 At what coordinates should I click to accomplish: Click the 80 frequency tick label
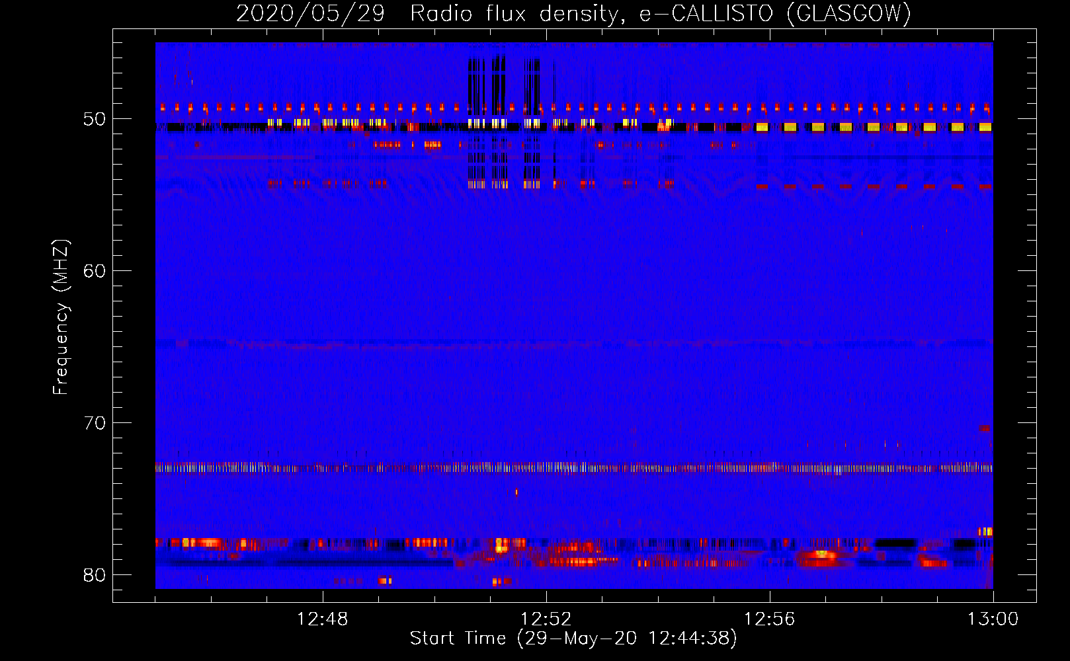click(x=95, y=575)
